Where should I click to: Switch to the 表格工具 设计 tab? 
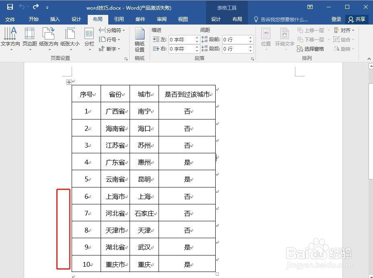[216, 19]
